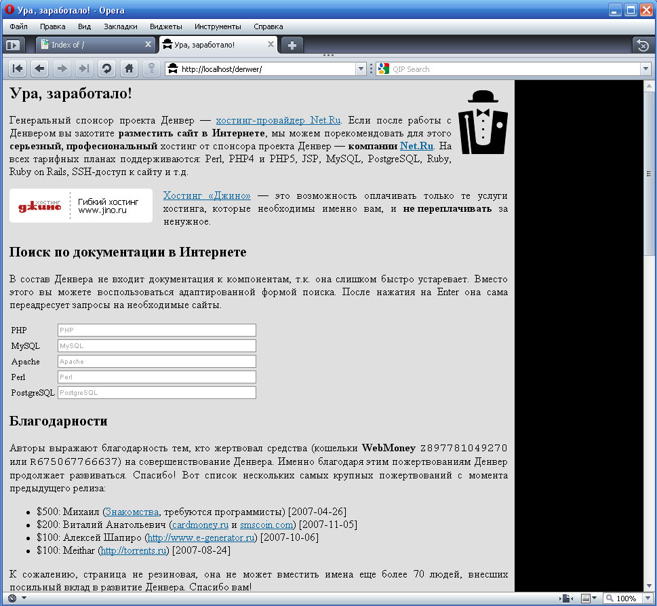
Task: Open the Инструменты menu
Action: [218, 26]
